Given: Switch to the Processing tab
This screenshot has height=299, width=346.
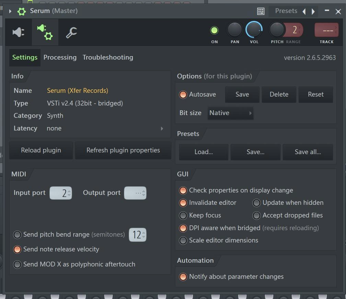Looking at the screenshot, I should pos(60,58).
